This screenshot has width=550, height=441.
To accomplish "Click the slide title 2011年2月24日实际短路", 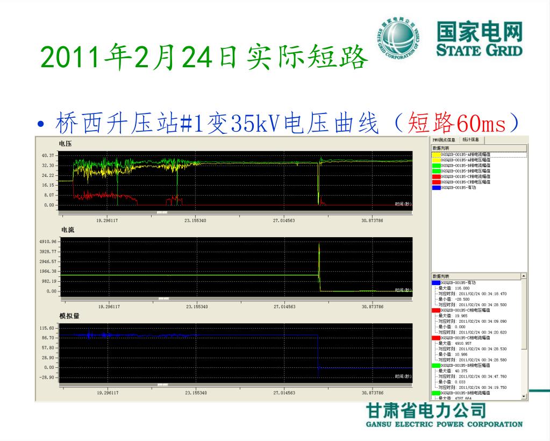I will tap(204, 56).
